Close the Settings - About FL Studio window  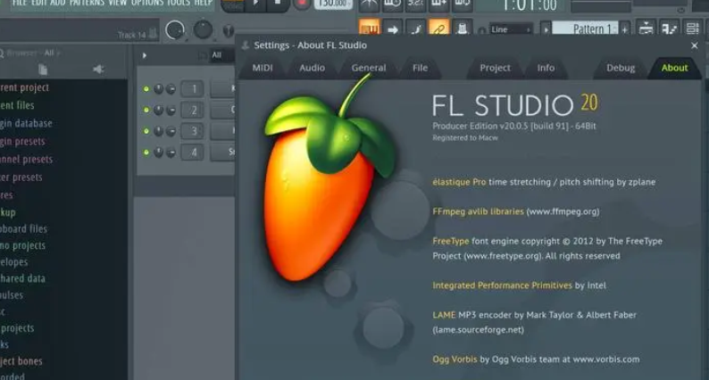click(x=695, y=45)
